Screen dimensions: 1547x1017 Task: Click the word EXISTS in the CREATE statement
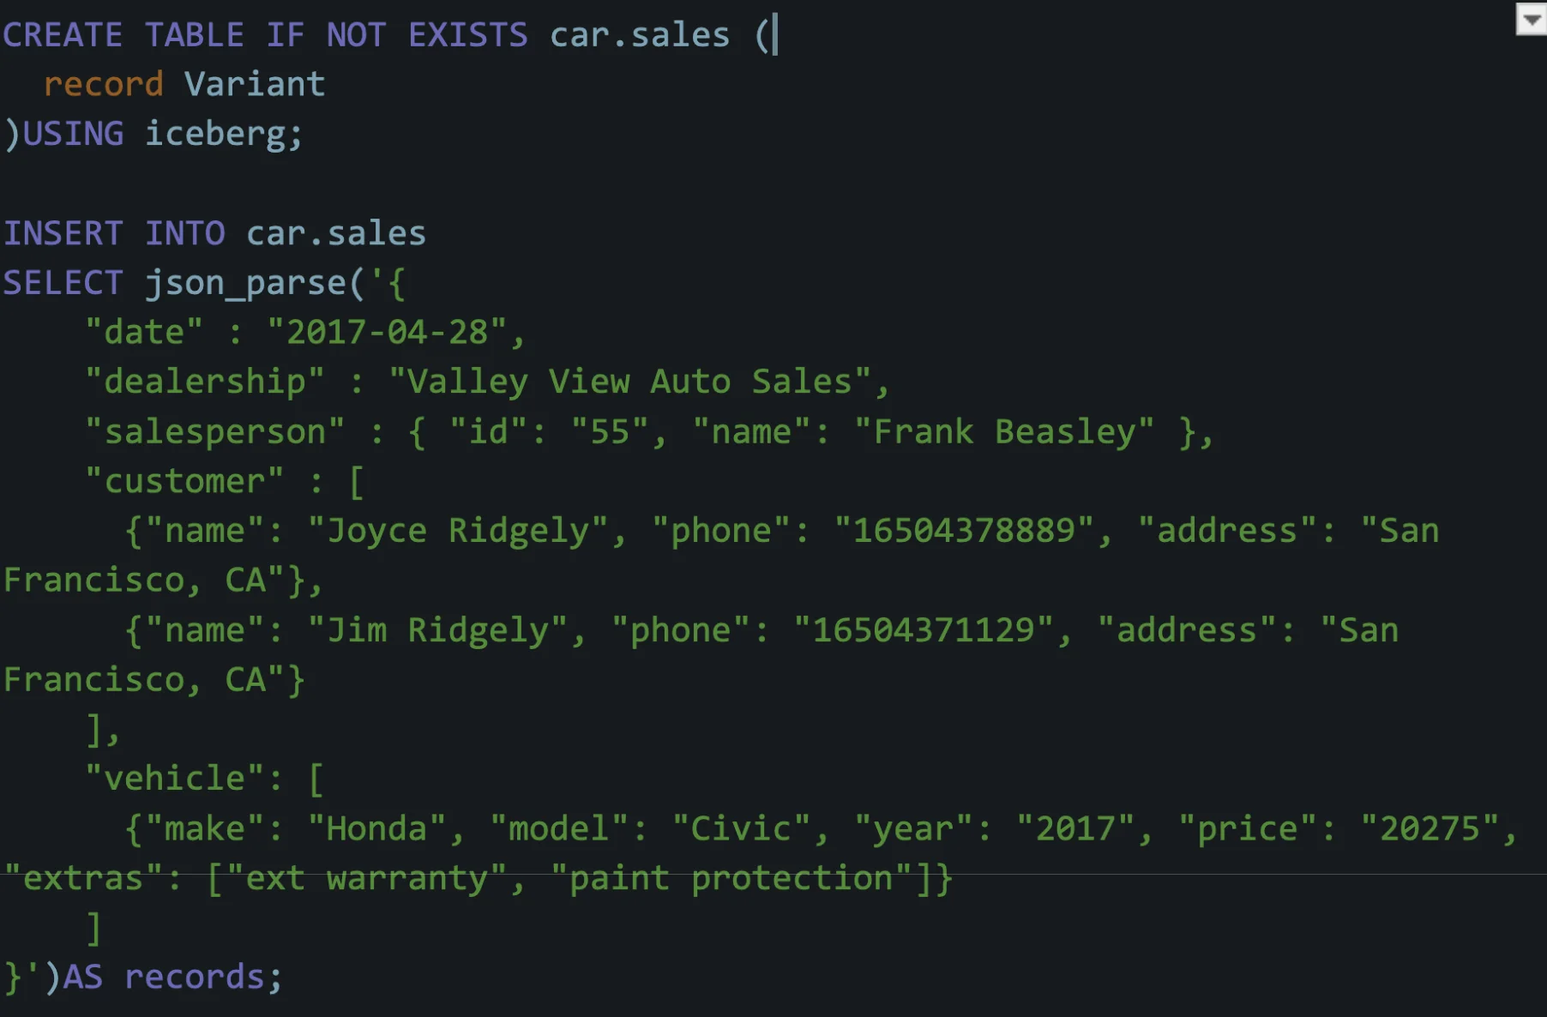pyautogui.click(x=467, y=35)
